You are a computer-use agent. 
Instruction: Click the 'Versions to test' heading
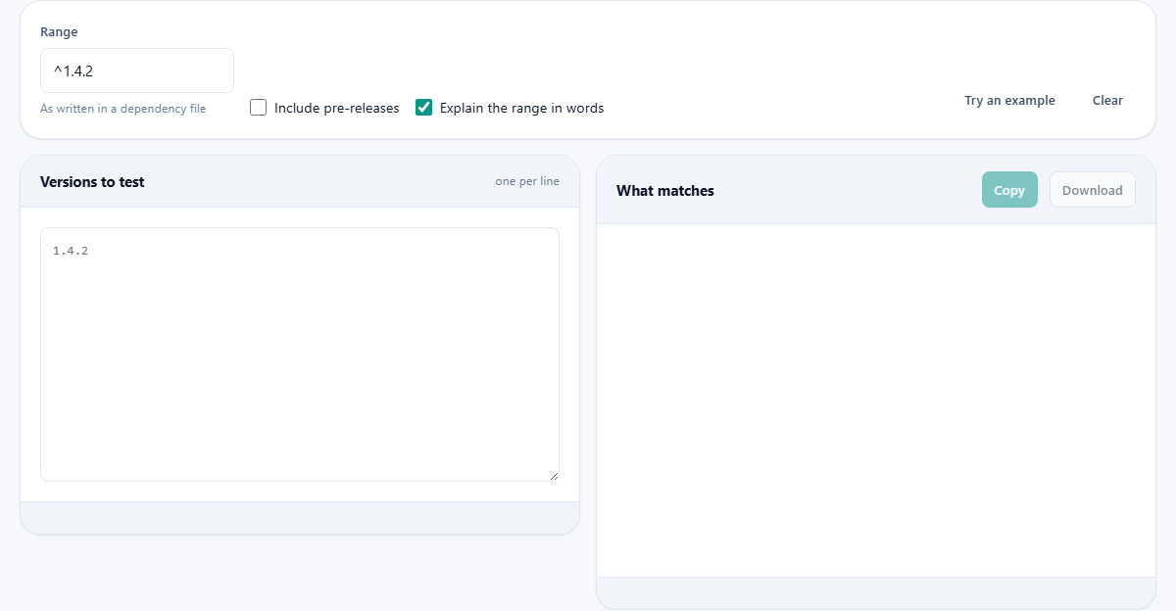(x=92, y=181)
